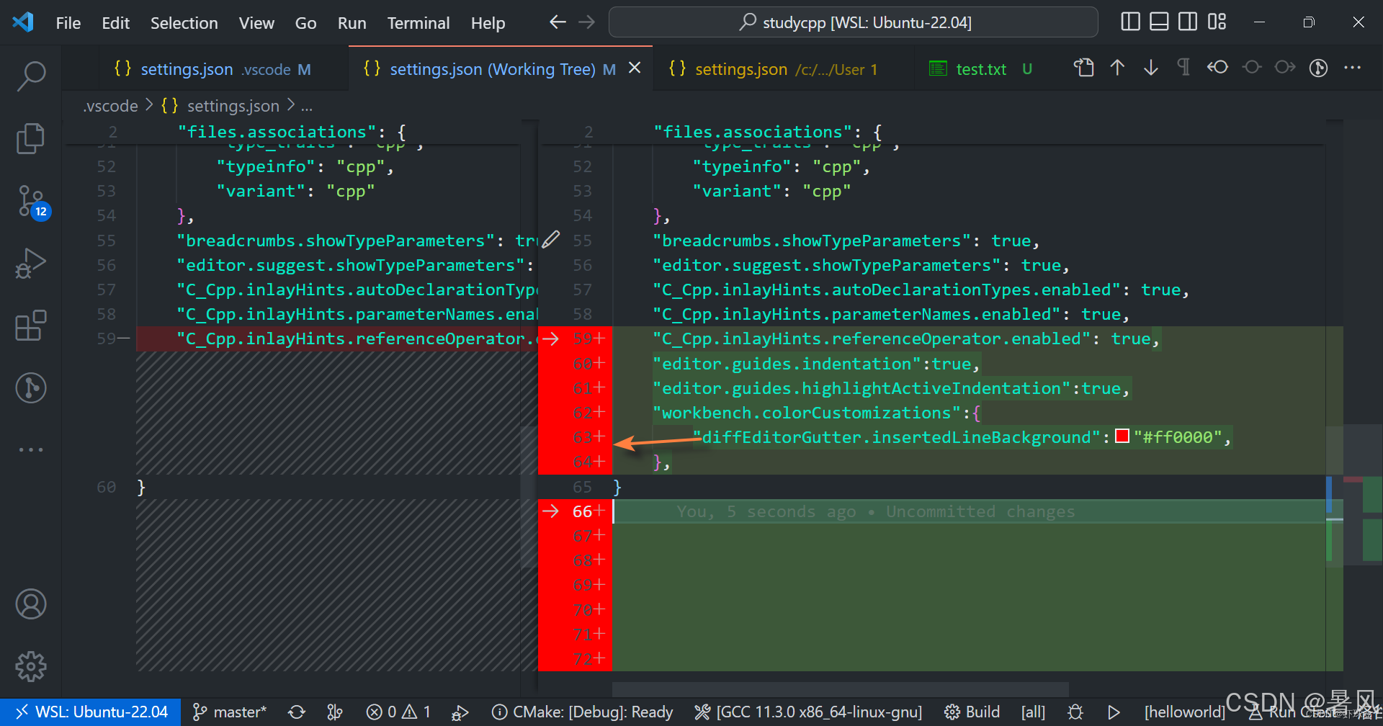1383x726 pixels.
Task: Toggle the Explorer icon in the activity bar
Action: tap(31, 138)
